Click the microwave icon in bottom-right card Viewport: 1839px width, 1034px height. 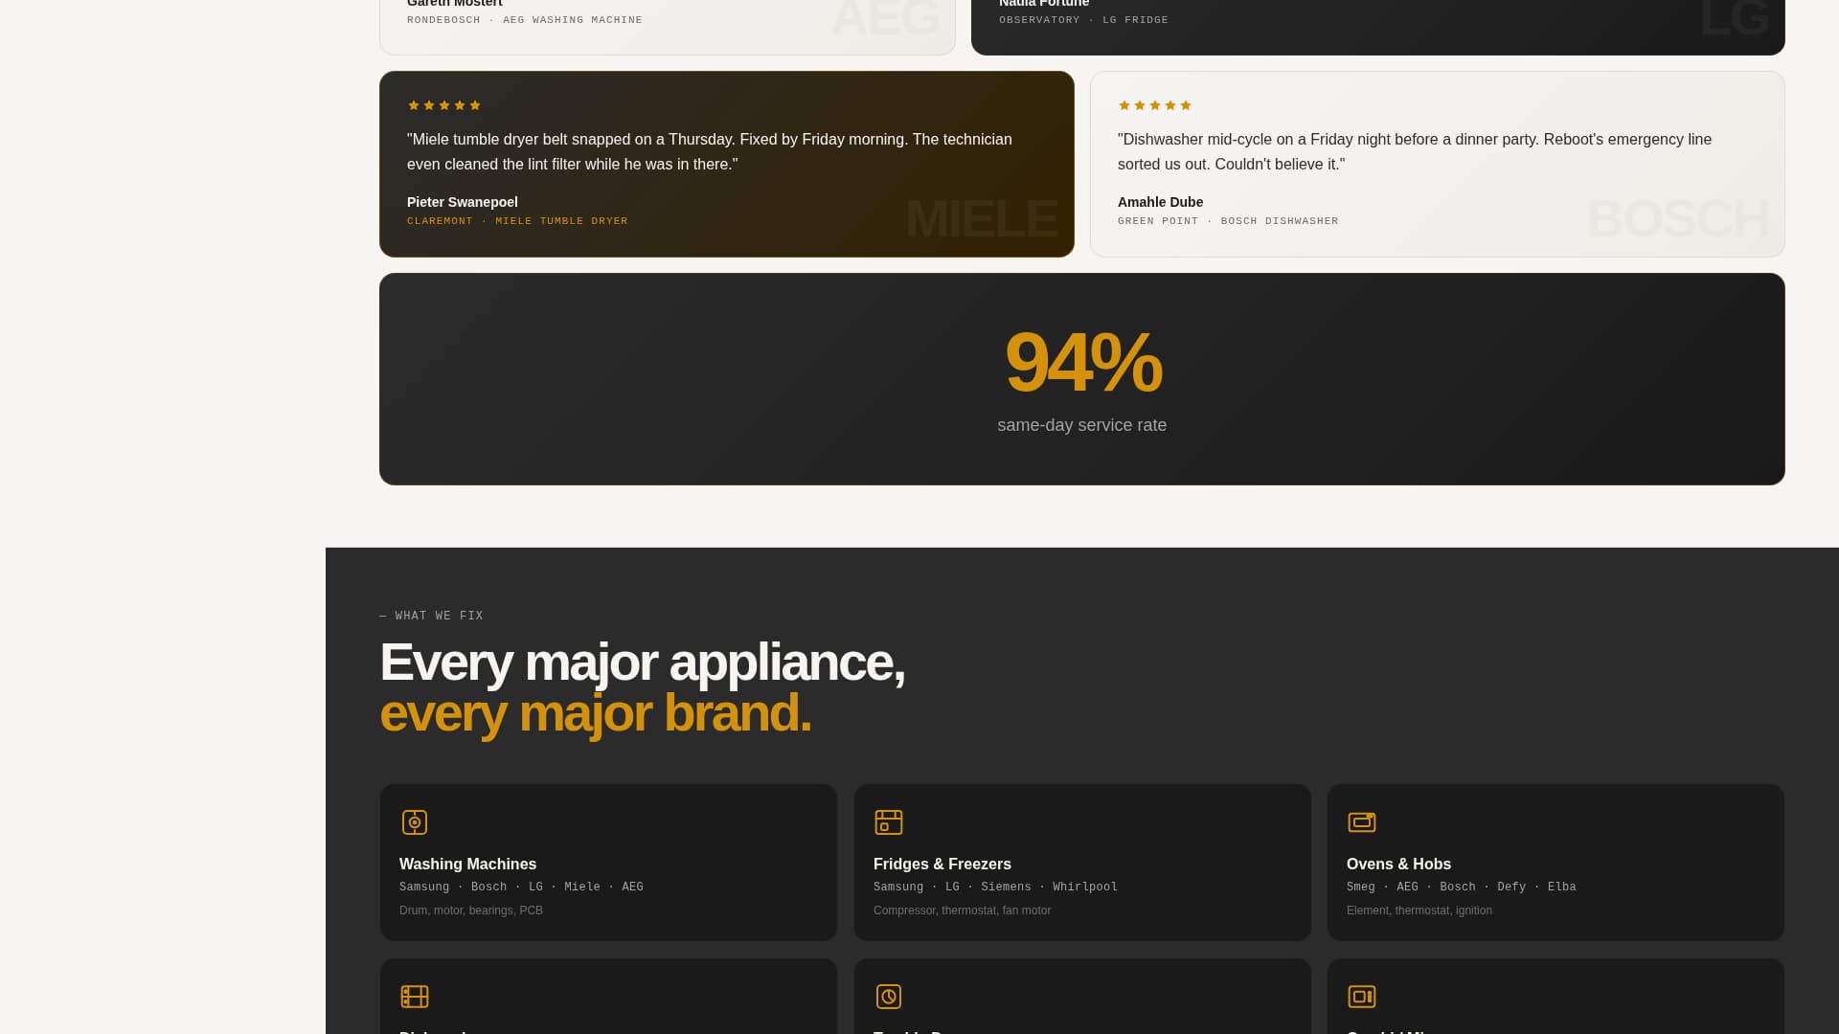point(1362,997)
